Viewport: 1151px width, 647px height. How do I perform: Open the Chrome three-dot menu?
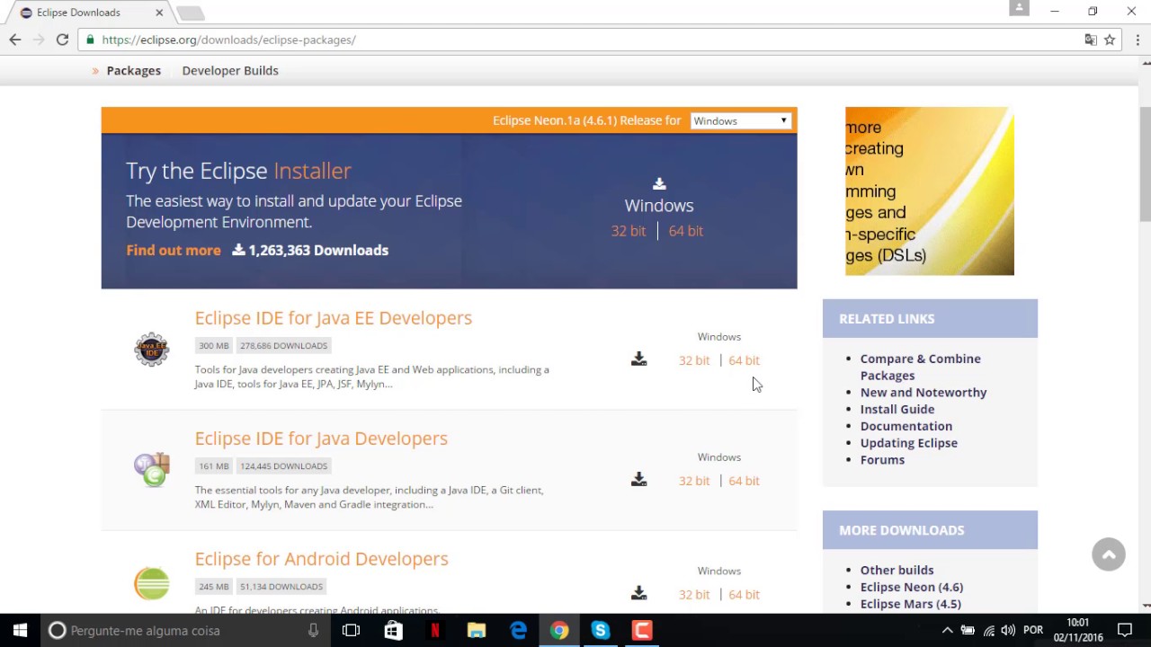coord(1138,40)
